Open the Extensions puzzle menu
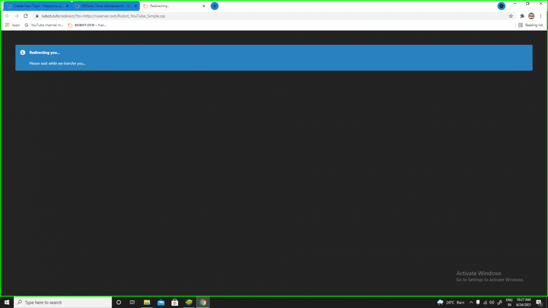The image size is (548, 308). (522, 16)
